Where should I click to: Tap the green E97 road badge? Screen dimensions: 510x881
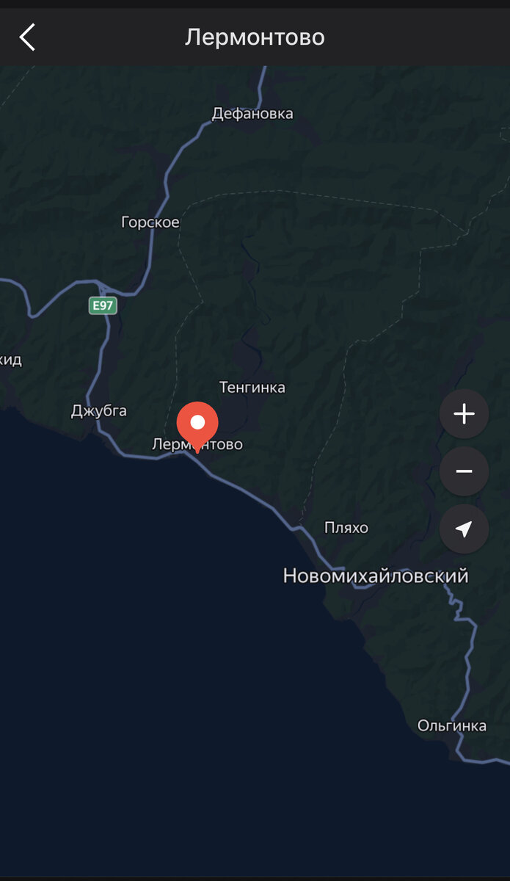[103, 305]
